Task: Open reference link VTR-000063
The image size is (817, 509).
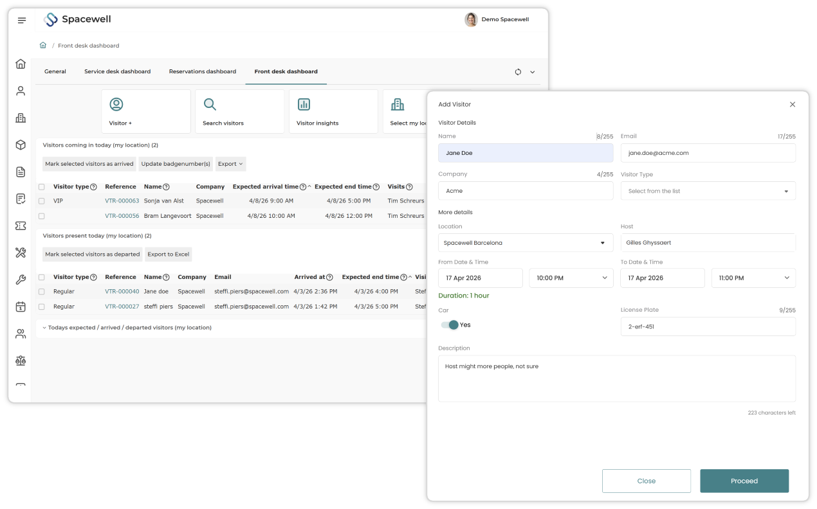Action: [x=122, y=201]
